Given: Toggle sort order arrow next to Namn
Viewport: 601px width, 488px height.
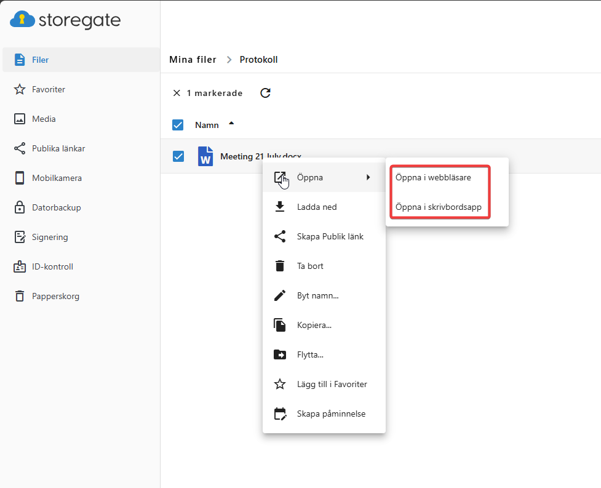Looking at the screenshot, I should click(231, 124).
